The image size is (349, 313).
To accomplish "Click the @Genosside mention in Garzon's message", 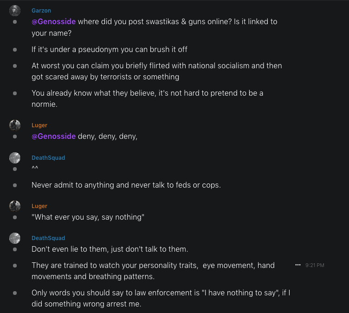I will 53,21.
